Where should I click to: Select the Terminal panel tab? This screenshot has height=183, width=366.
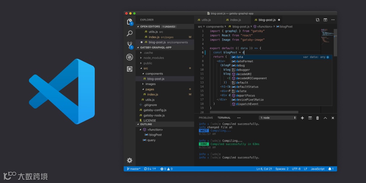pos(224,118)
